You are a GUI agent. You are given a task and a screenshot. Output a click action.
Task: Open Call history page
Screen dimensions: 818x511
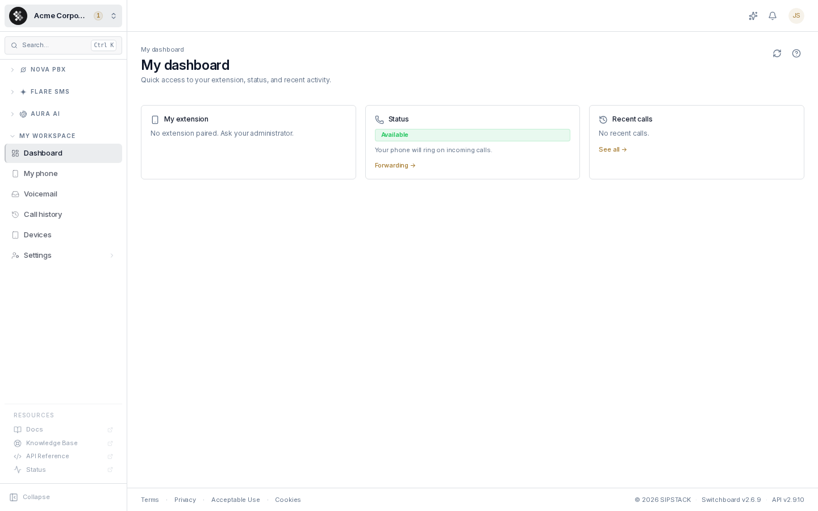point(64,215)
